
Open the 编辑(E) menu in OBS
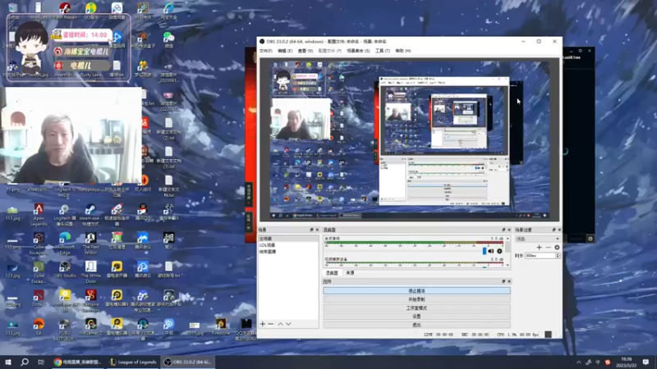tap(285, 51)
